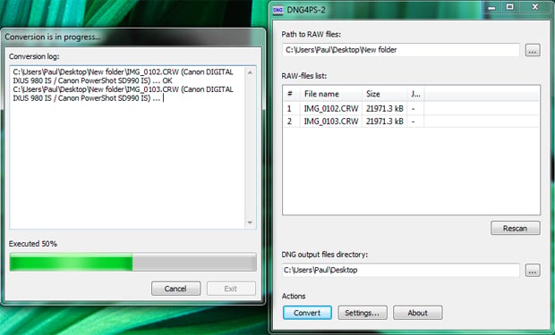Click the Conversion is in progress title bar
This screenshot has width=555, height=335.
tap(133, 37)
